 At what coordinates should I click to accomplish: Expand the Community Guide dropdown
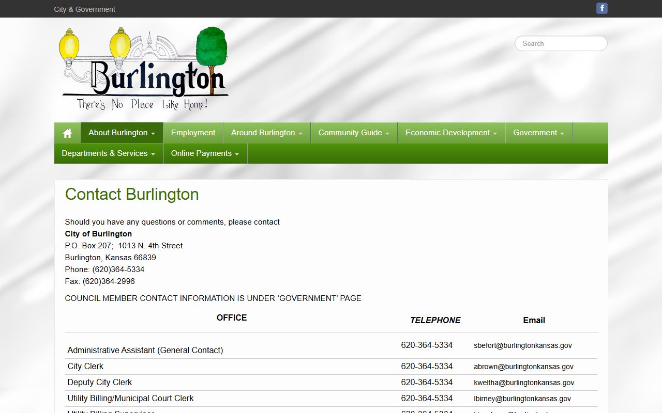tap(354, 133)
